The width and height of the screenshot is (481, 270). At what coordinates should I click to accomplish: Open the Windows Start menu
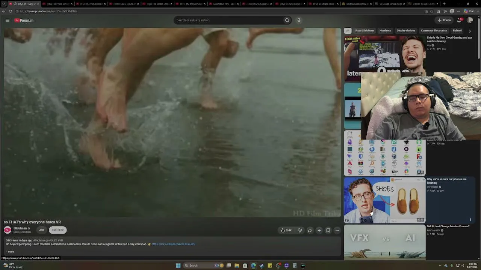click(178, 265)
